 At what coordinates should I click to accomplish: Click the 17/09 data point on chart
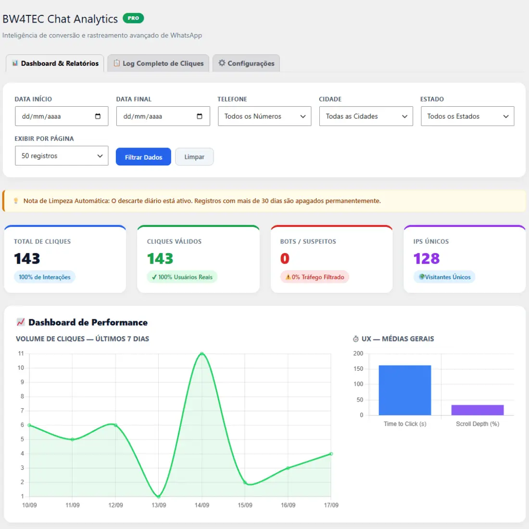(331, 454)
